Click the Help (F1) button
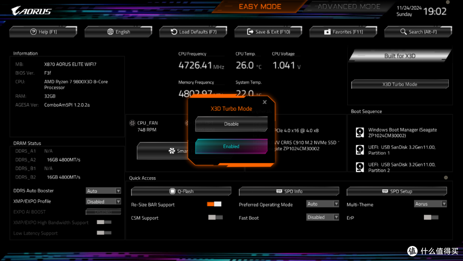Viewport: 463px width, 261px height. (x=43, y=32)
